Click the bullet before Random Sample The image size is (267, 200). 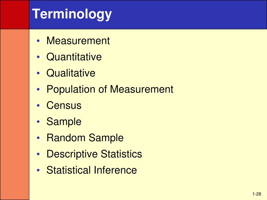tap(38, 138)
